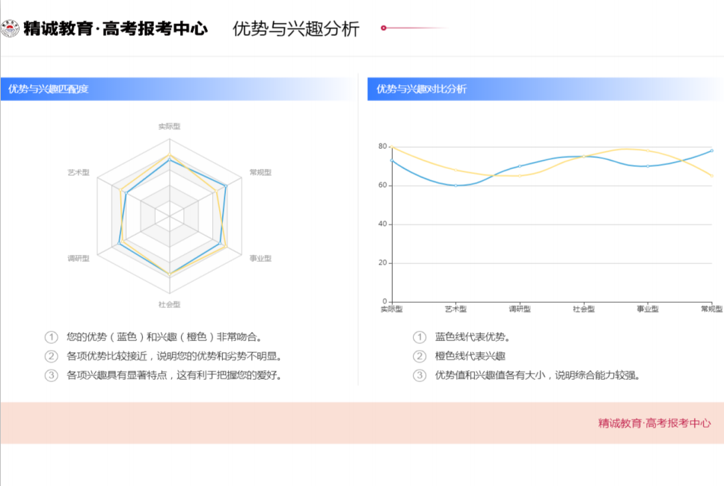Click the red dot beside 优势与兴趣分析 title
This screenshot has height=486, width=724.
384,28
